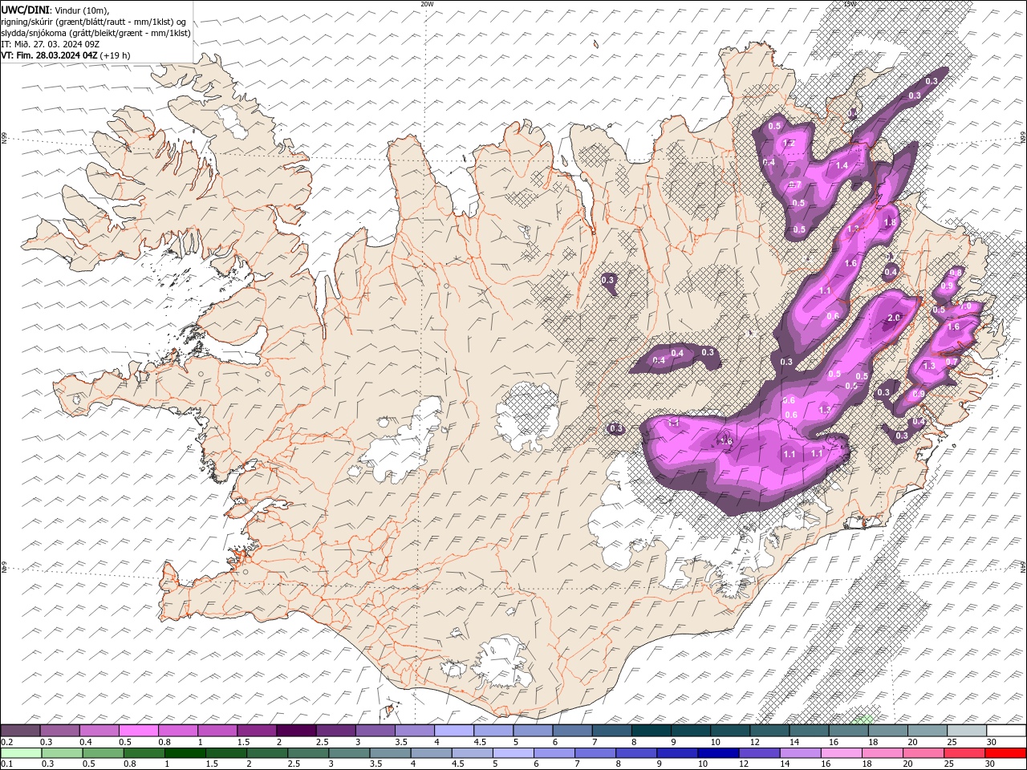Click the '15W' longitude label
The image size is (1027, 770).
coord(850,4)
